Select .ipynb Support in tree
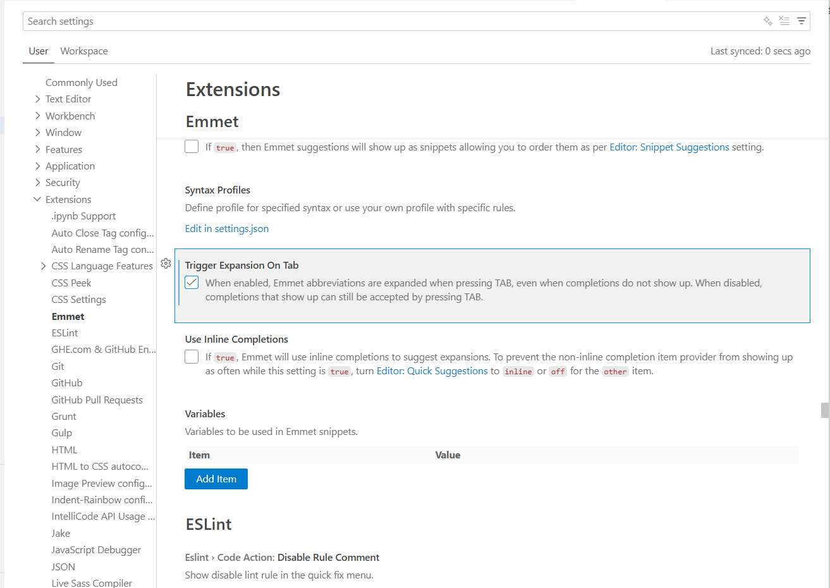This screenshot has height=588, width=830. tap(83, 216)
